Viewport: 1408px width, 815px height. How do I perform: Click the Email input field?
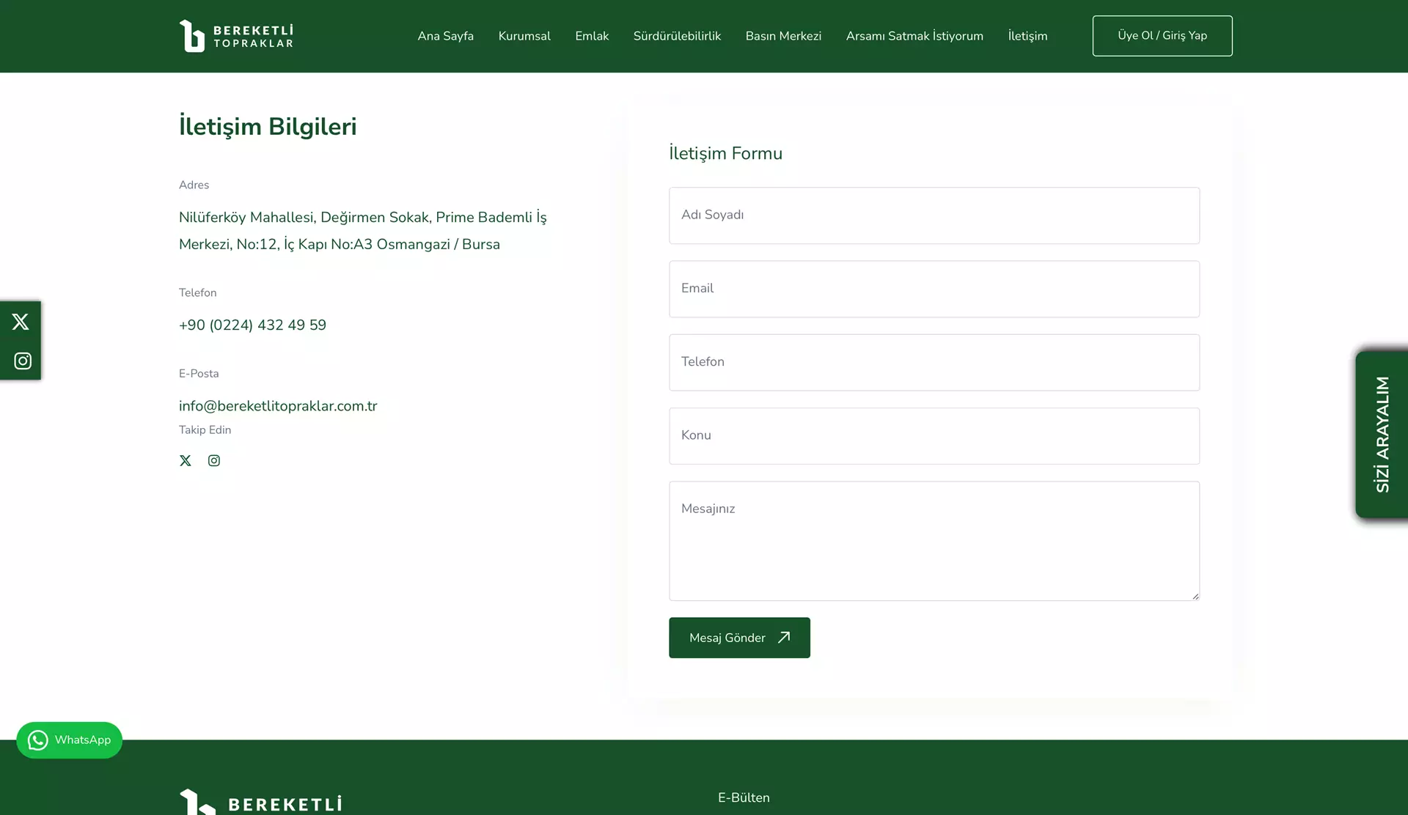934,288
